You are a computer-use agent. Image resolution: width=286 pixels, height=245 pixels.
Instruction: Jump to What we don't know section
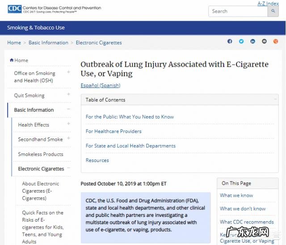(243, 209)
